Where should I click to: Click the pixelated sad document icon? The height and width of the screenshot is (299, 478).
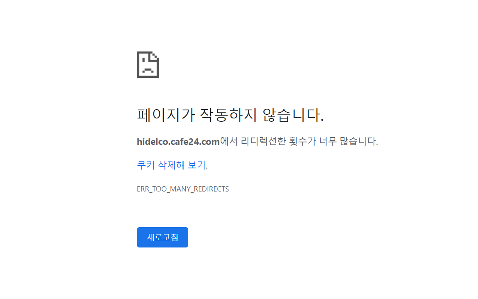click(x=148, y=65)
